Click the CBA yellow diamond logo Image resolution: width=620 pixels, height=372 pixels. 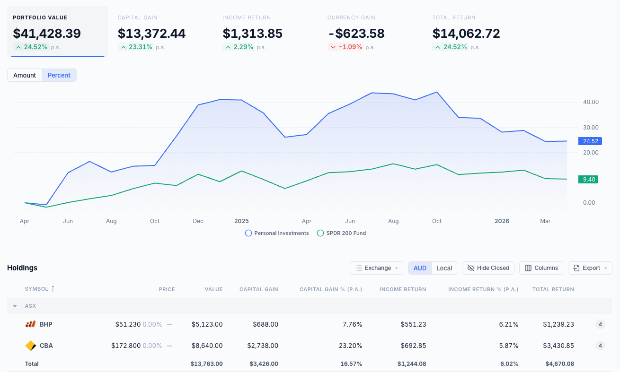(30, 346)
